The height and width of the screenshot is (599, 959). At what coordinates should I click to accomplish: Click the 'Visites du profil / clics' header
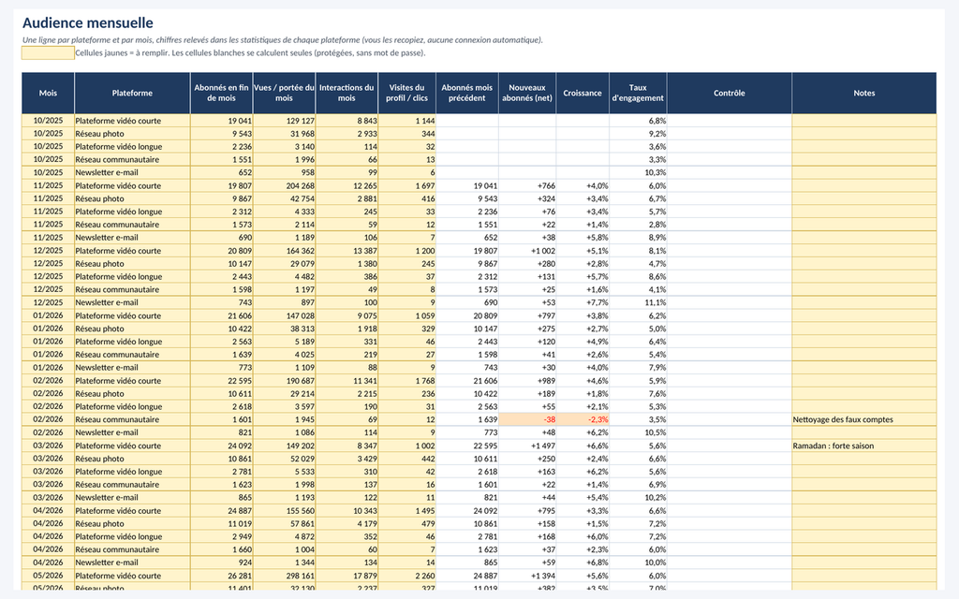[406, 93]
